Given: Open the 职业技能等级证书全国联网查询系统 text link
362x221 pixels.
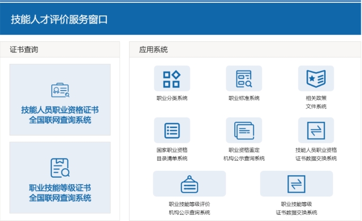Looking at the screenshot, I should tap(60, 193).
